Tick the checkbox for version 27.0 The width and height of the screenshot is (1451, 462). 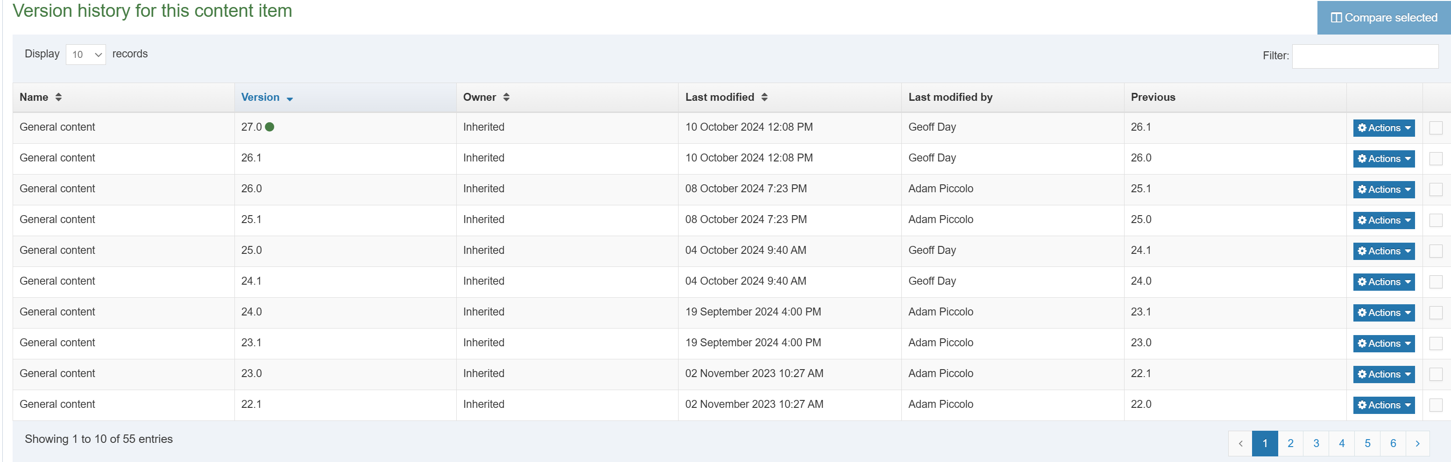1435,128
